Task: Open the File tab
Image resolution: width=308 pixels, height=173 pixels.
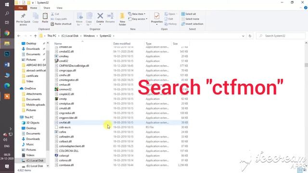Action: 21,8
